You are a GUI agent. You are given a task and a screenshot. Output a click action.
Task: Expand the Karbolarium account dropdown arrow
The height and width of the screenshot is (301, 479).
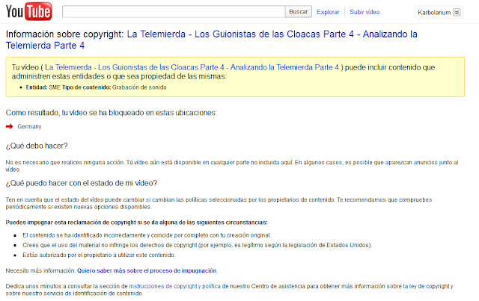(457, 12)
